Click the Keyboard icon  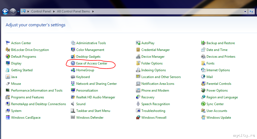coord(73,77)
